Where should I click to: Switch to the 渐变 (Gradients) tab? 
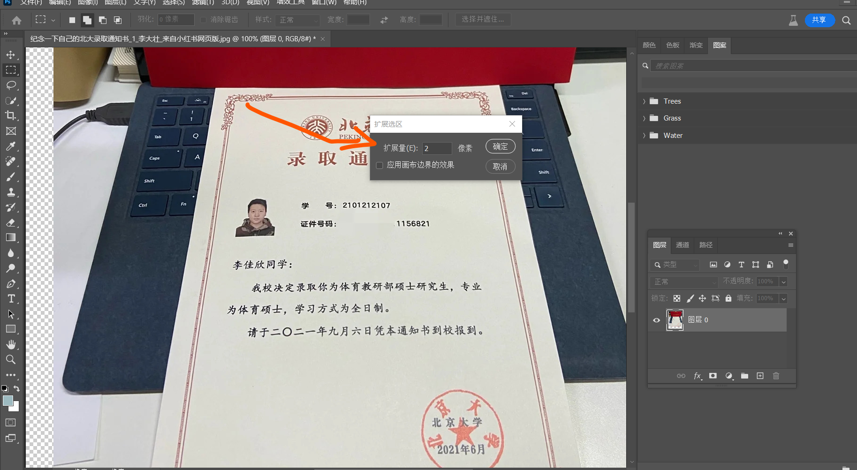pyautogui.click(x=696, y=45)
